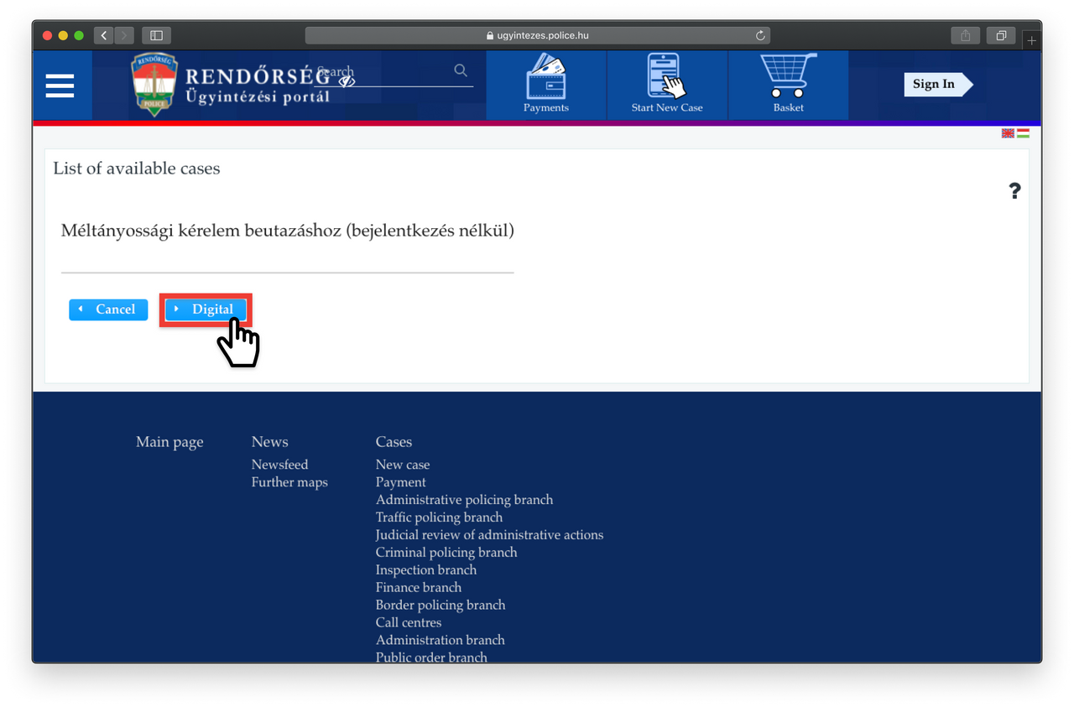The image size is (1074, 707).
Task: Switch language to Hungarian flag
Action: click(1023, 133)
